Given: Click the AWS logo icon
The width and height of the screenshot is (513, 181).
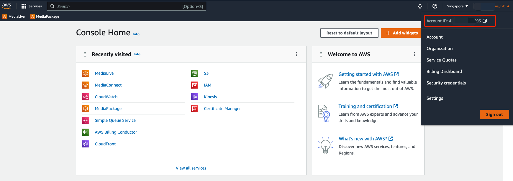Looking at the screenshot, I should click(7, 6).
